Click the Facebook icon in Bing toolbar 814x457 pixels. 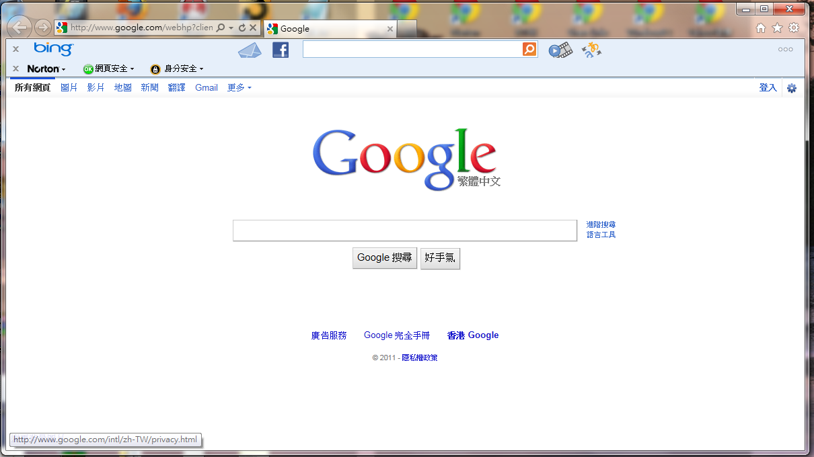click(x=280, y=50)
